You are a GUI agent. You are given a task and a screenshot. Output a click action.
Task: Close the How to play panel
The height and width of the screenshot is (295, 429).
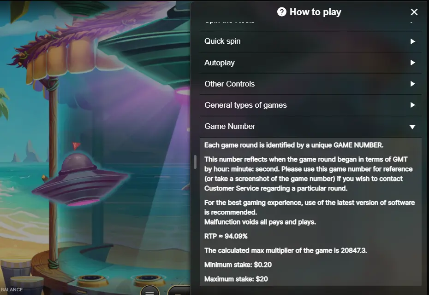pos(414,12)
